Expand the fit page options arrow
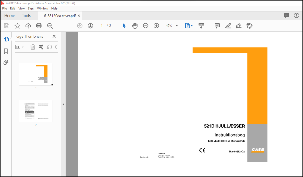This screenshot has width=303, height=177. [192, 26]
